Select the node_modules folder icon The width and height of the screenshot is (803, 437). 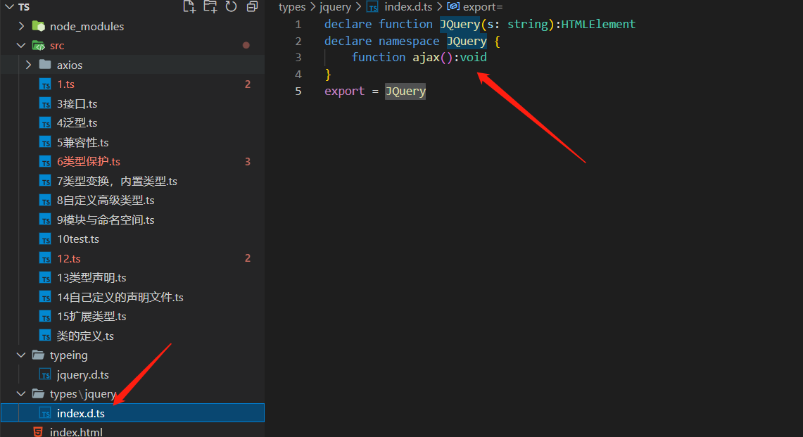point(39,26)
